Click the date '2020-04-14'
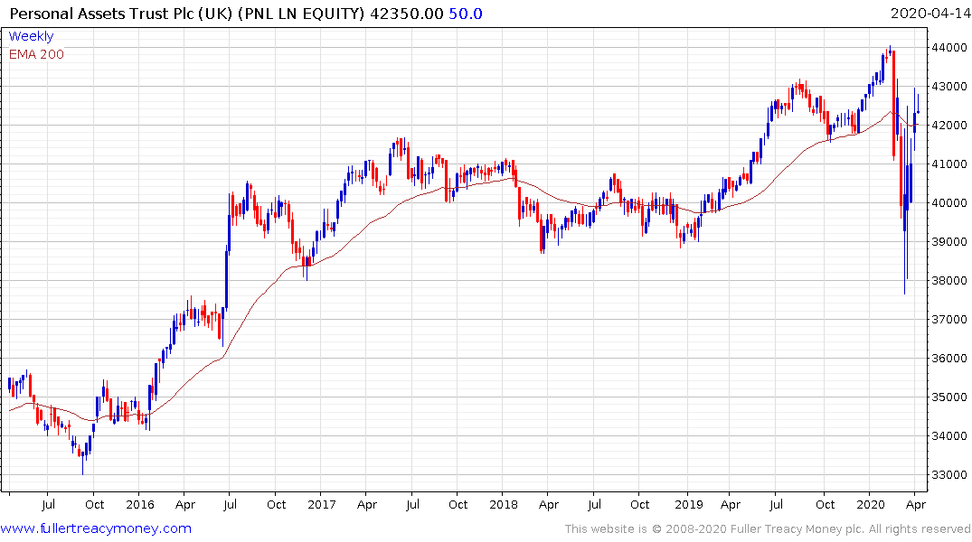This screenshot has width=972, height=542. click(930, 13)
